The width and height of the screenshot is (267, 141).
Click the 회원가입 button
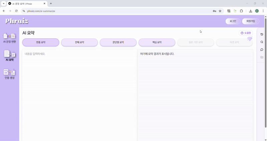(x=251, y=21)
